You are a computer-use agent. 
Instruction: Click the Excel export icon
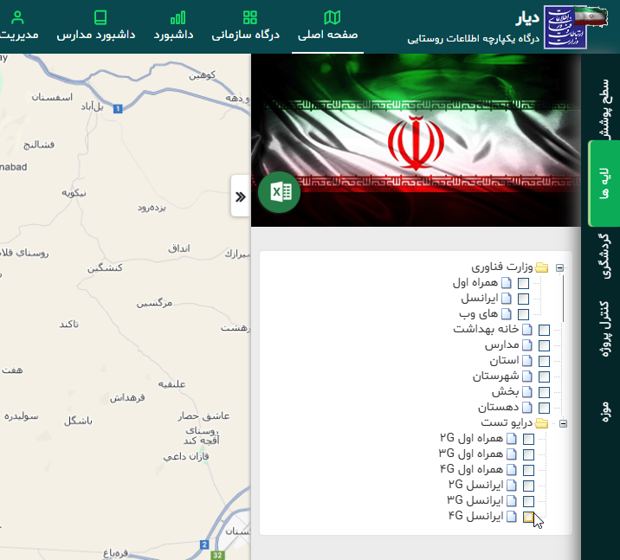(x=279, y=192)
